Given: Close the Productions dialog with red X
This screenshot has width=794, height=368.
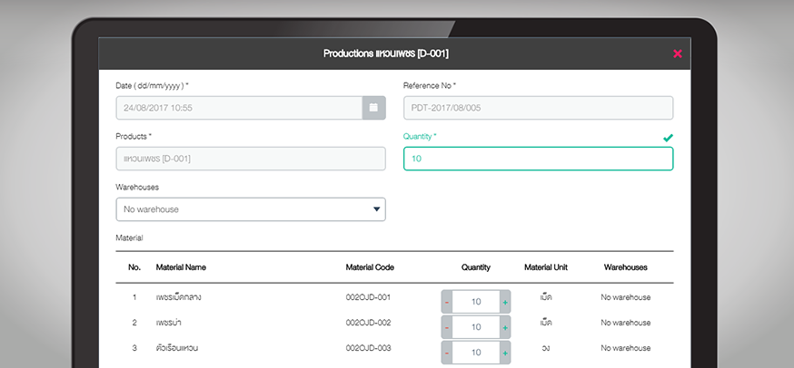Looking at the screenshot, I should (678, 53).
